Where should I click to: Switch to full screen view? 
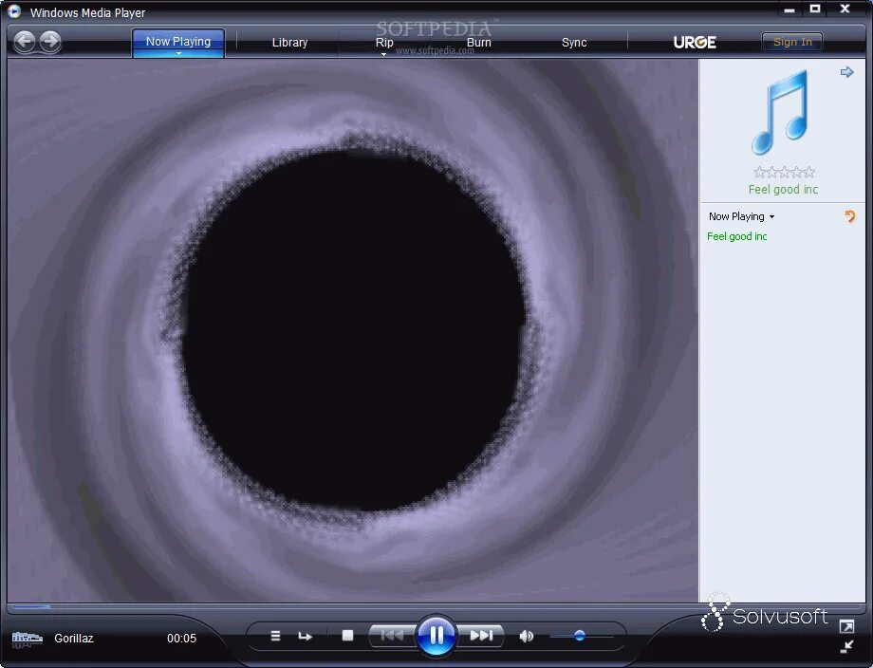[x=846, y=626]
